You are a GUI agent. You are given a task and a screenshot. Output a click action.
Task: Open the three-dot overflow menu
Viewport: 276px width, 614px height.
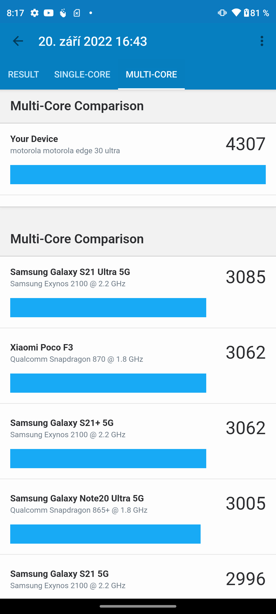pos(262,41)
